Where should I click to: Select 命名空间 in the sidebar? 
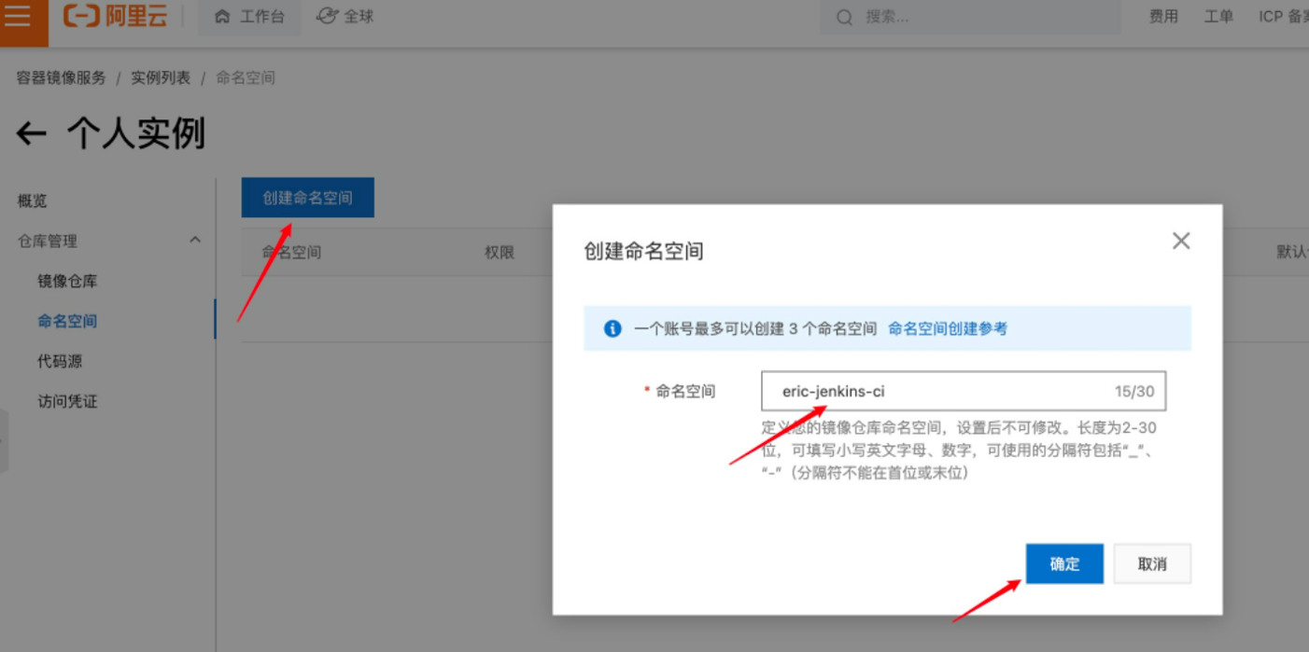coord(67,321)
